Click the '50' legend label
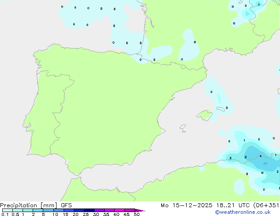Screen dimensions: 280x216 136,214
